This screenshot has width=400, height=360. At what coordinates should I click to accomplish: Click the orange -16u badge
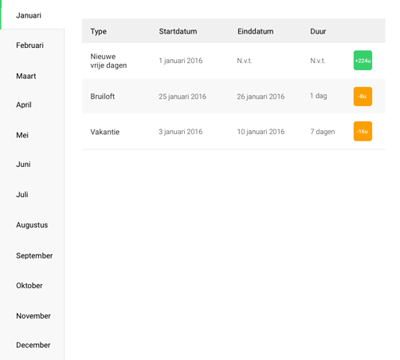[x=363, y=131]
